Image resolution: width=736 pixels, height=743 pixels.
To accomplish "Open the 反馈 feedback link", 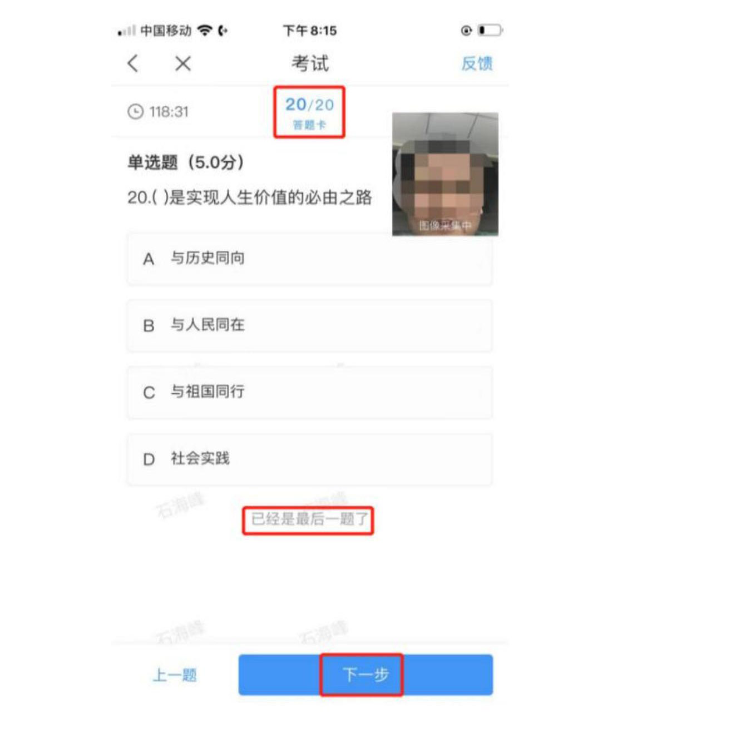I will tap(477, 63).
